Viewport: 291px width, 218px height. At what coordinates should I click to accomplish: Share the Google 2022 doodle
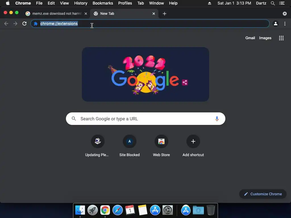point(185,82)
